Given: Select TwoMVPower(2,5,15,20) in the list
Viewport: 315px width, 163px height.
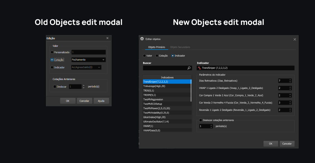Looking at the screenshot, I should (x=167, y=108).
